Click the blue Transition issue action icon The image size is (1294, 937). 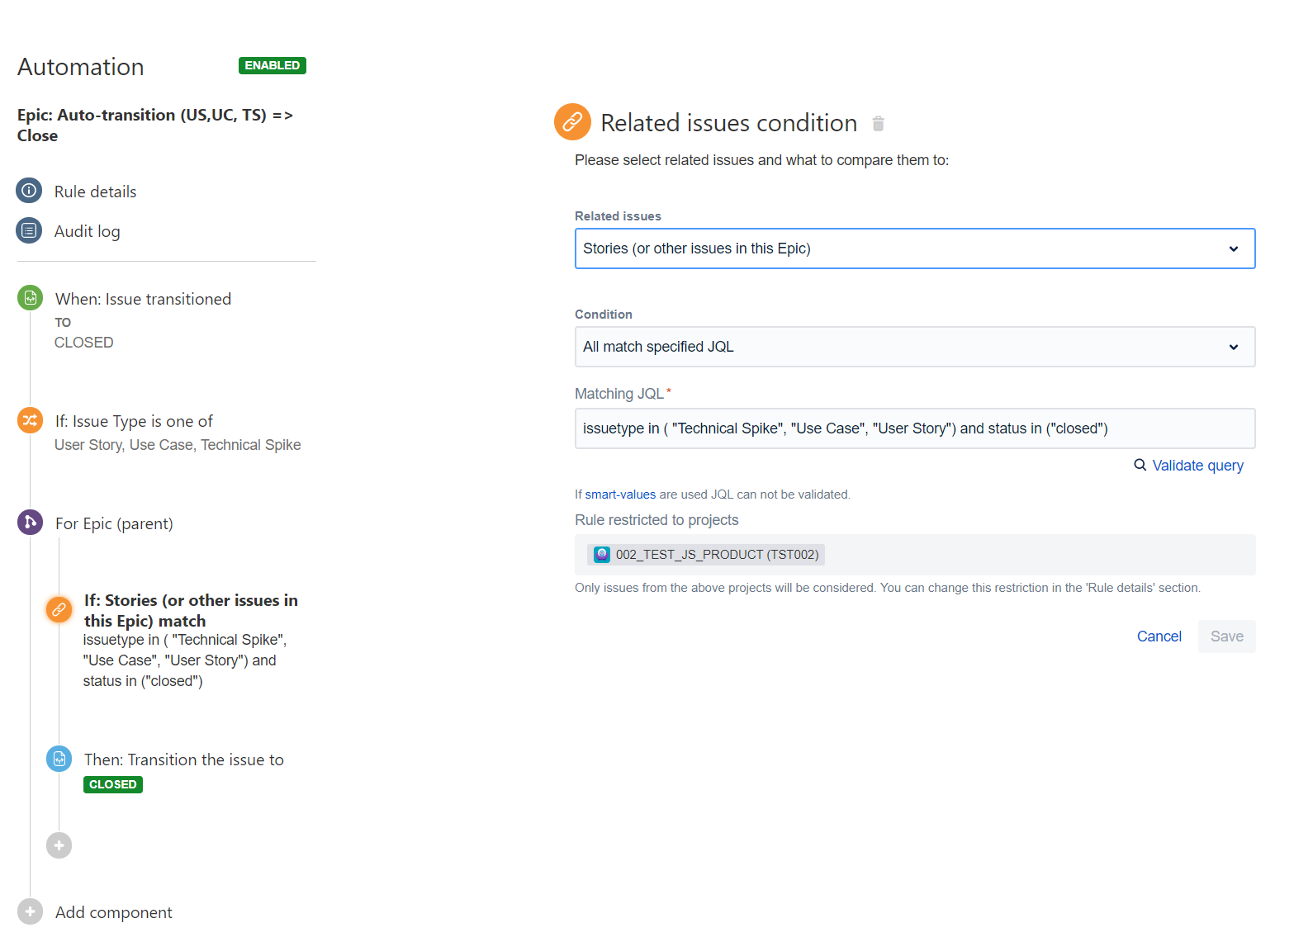(x=59, y=759)
